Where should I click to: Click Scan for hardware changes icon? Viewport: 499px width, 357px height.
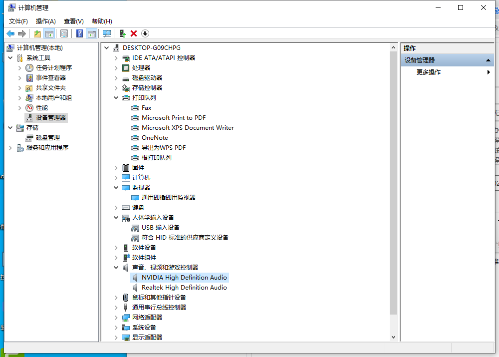pos(107,33)
